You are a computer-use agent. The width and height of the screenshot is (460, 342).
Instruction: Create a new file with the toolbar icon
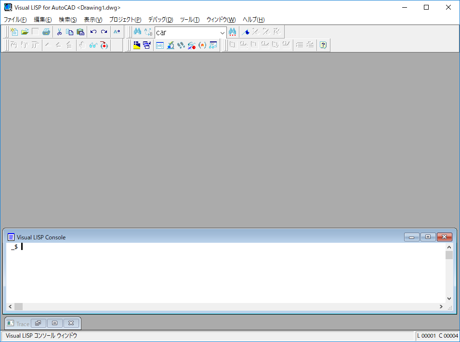(x=14, y=32)
